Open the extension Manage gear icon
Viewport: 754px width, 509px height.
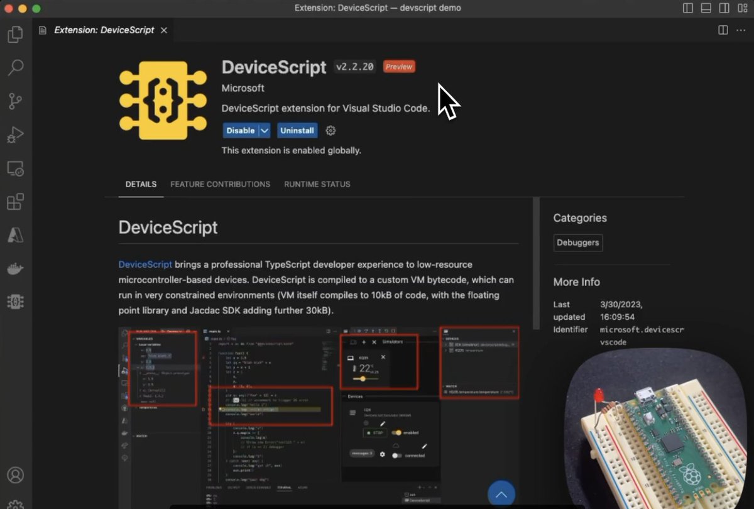(x=331, y=131)
